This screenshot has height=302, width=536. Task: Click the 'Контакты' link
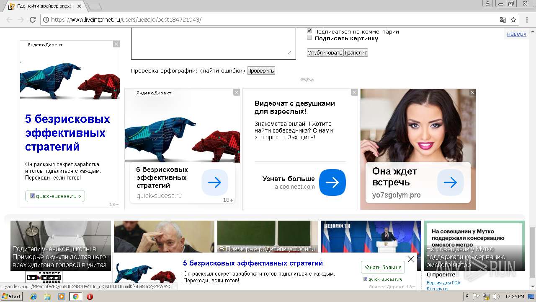pos(438,289)
